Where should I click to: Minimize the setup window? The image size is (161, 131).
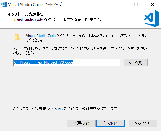tap(120, 4)
